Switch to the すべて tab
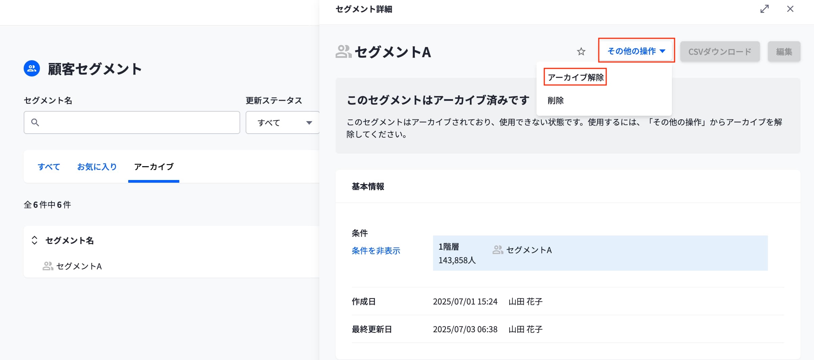814x360 pixels. 49,167
